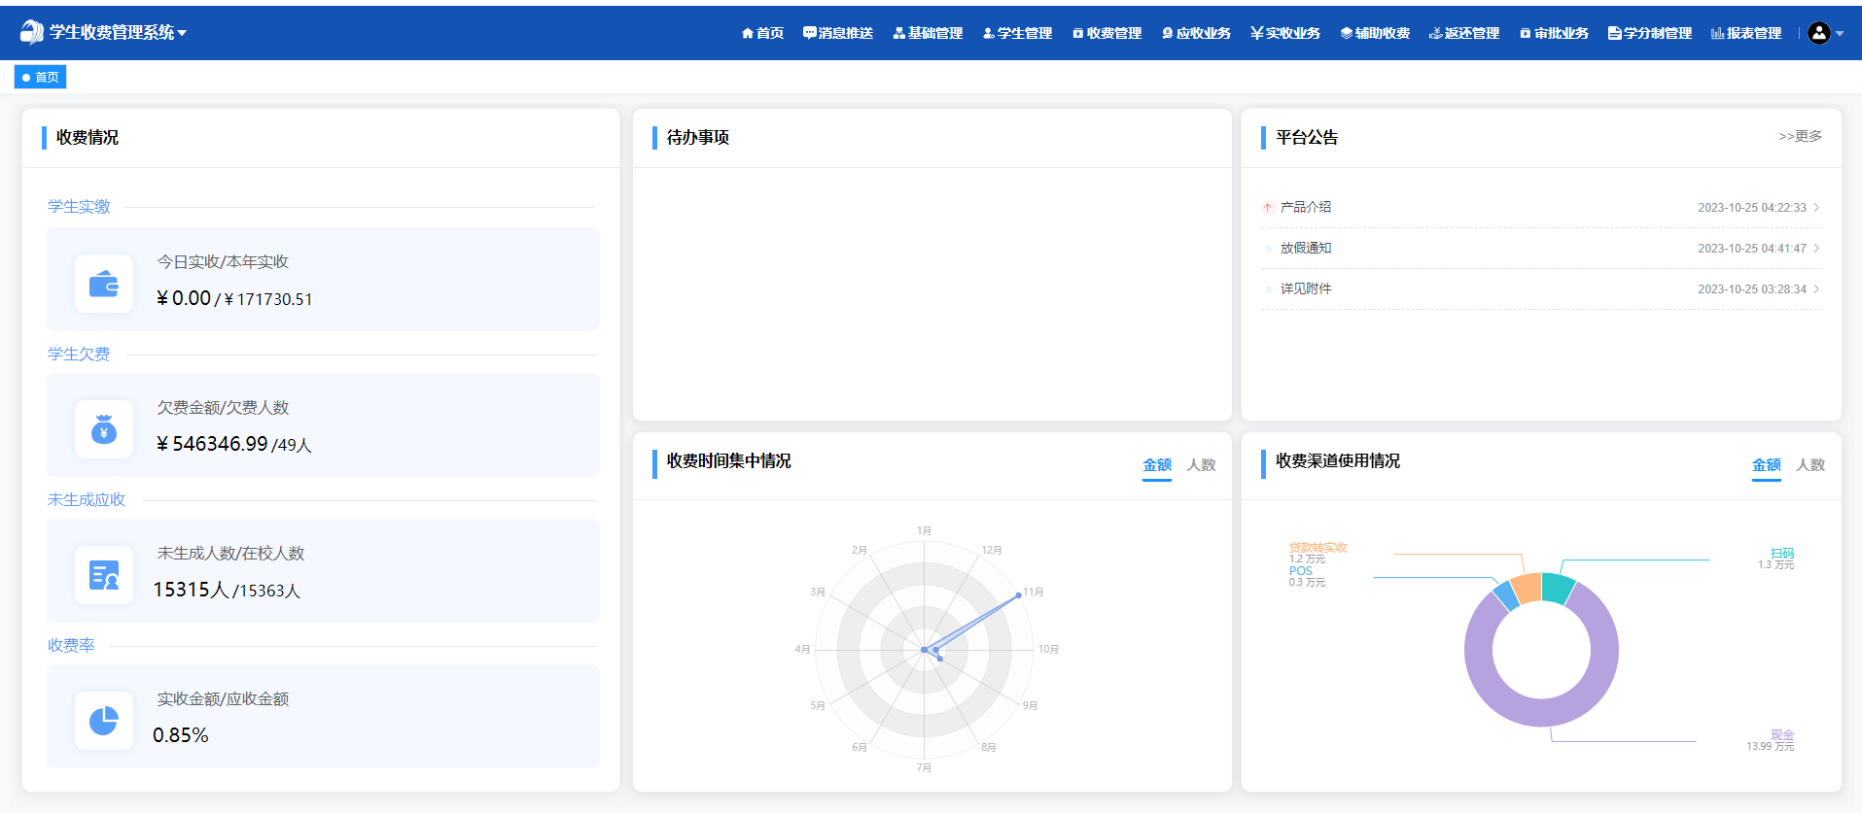The height and width of the screenshot is (813, 1862).
Task: Open 返还管理 menu
Action: (x=1464, y=33)
